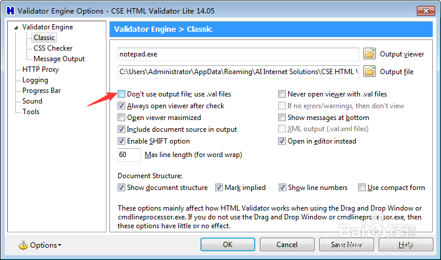Click the Max line length input field
Screen dimensions: 441x260
pyautogui.click(x=129, y=155)
